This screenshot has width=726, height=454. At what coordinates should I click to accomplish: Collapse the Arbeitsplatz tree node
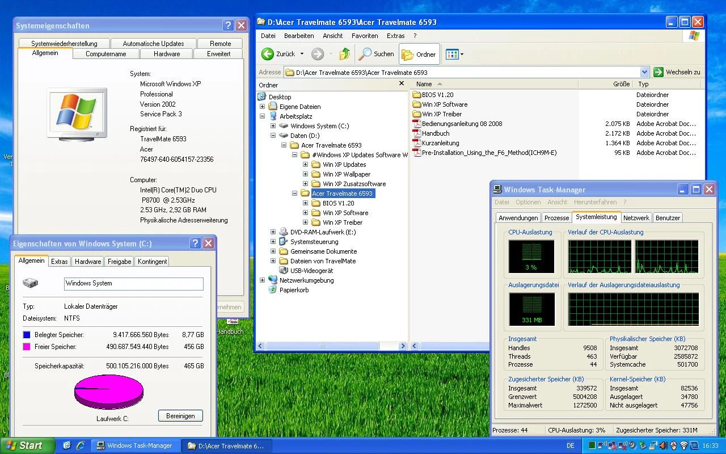tap(262, 116)
